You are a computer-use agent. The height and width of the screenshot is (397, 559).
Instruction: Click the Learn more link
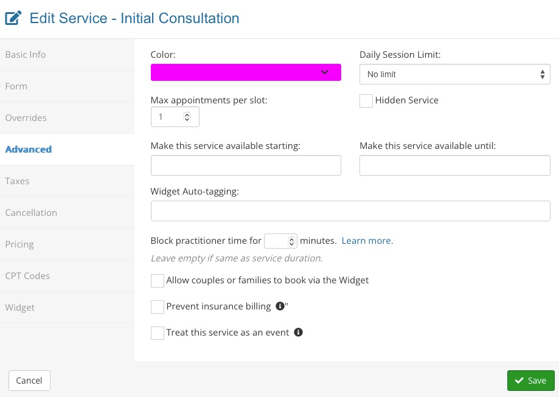point(367,241)
